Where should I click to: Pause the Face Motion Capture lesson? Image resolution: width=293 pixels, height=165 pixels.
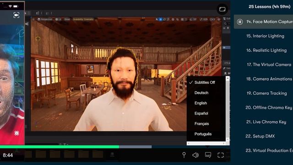[240, 22]
